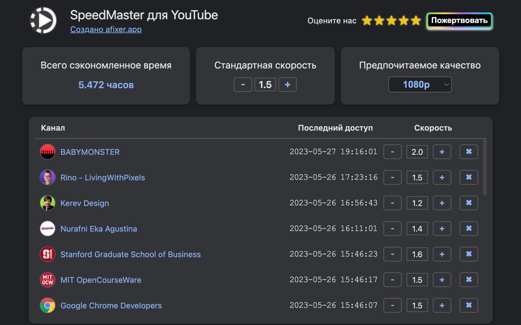Delete the MIT OpenCourseWare entry
The width and height of the screenshot is (521, 325).
tap(469, 280)
